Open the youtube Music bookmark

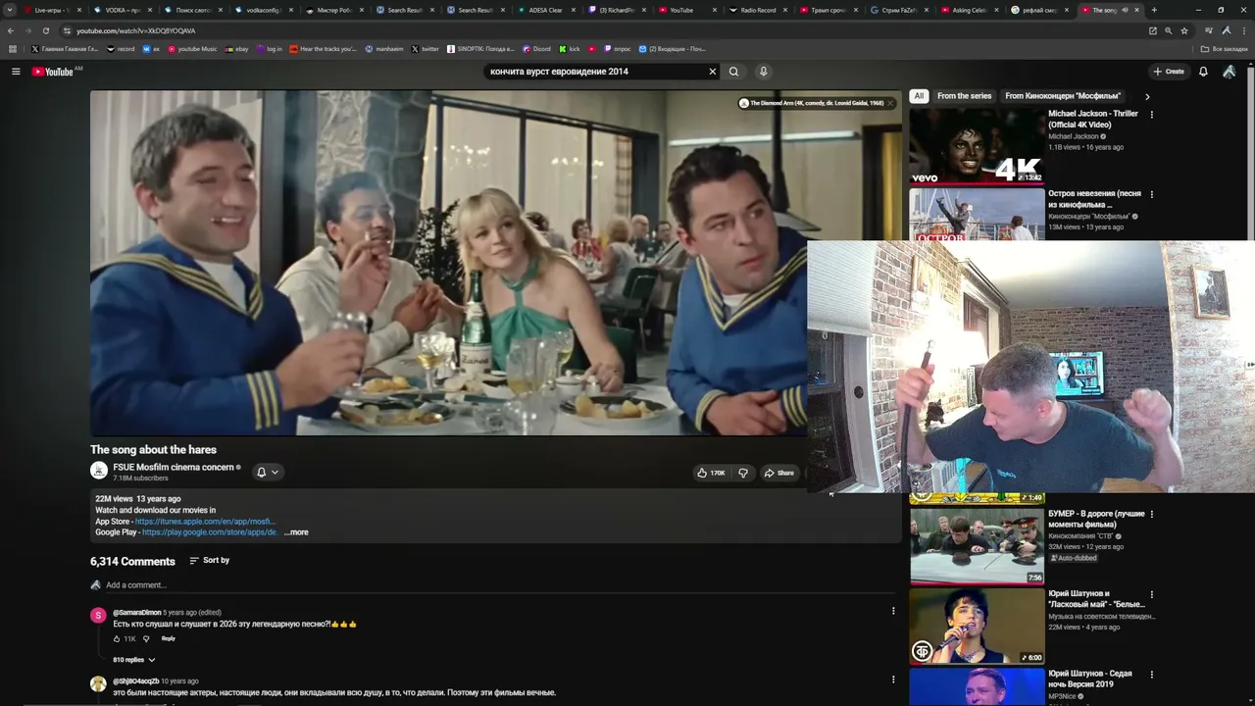point(192,49)
